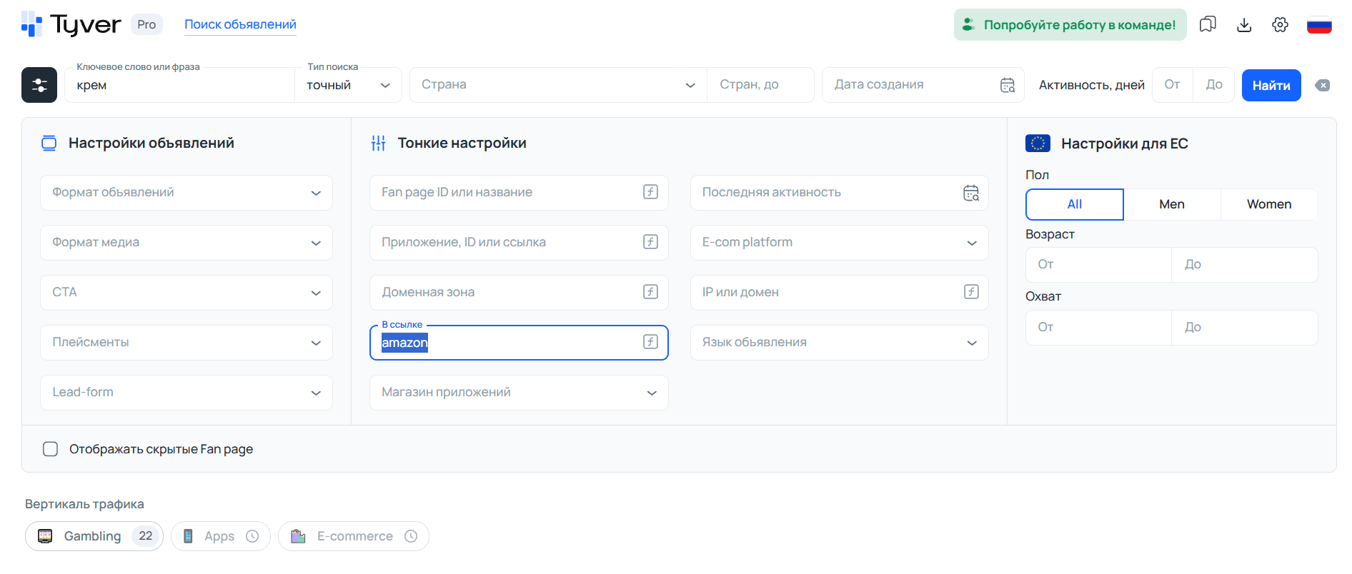Click filter icon in Fan page ID field
Image resolution: width=1352 pixels, height=574 pixels.
650,191
